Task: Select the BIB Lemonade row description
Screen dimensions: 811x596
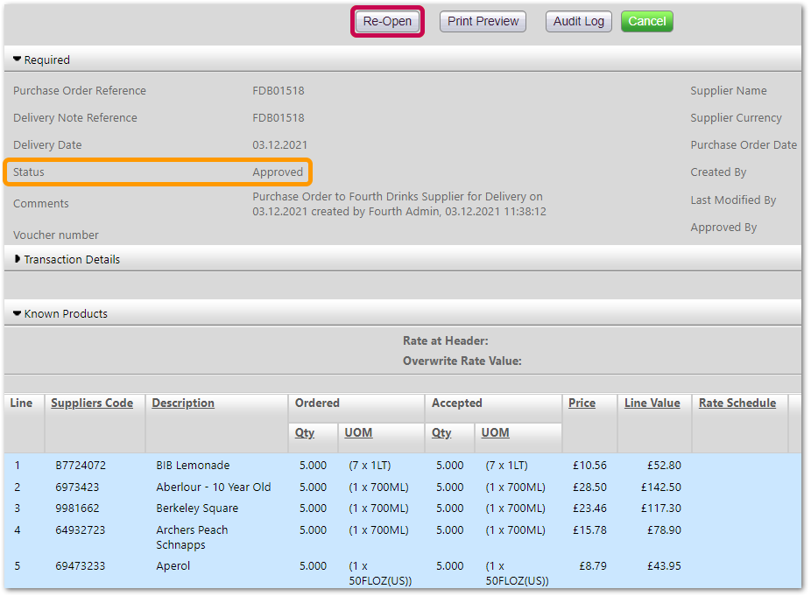Action: tap(193, 466)
